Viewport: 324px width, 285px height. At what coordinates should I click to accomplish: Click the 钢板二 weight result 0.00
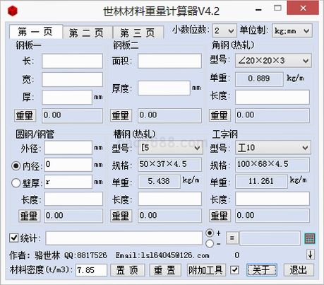coord(169,115)
